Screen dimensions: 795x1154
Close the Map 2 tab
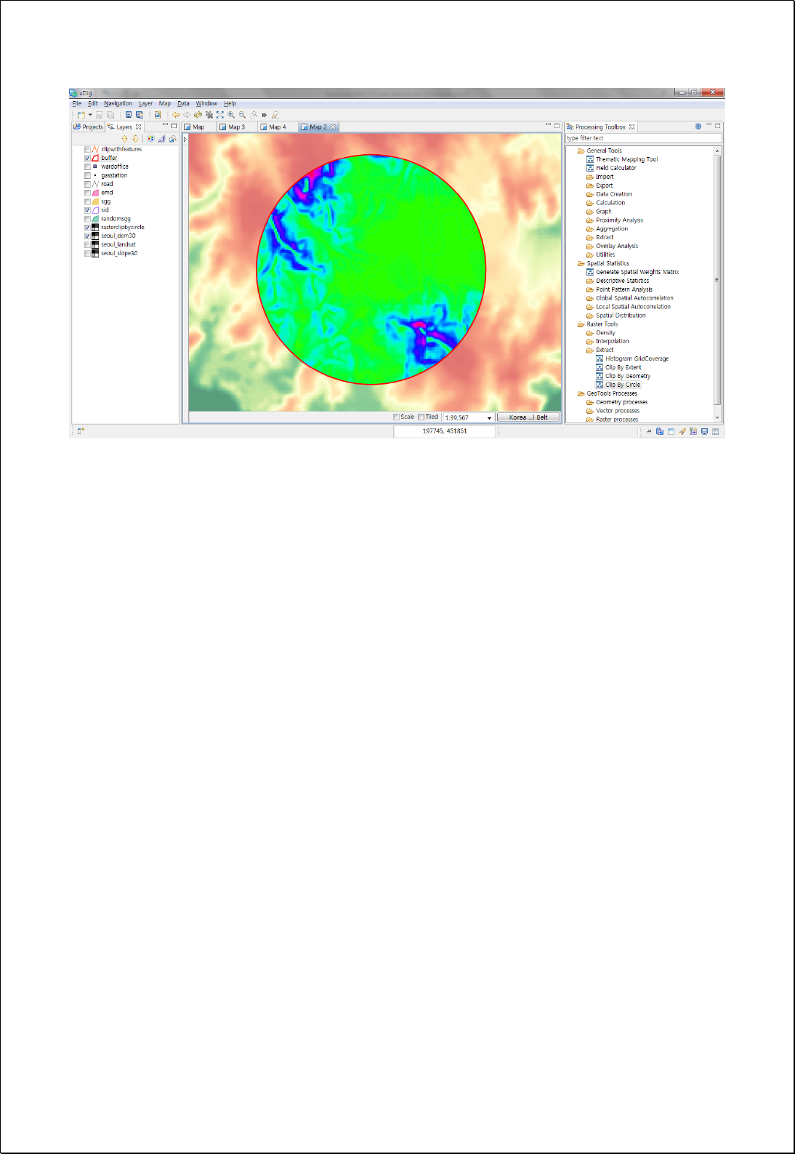pos(334,127)
